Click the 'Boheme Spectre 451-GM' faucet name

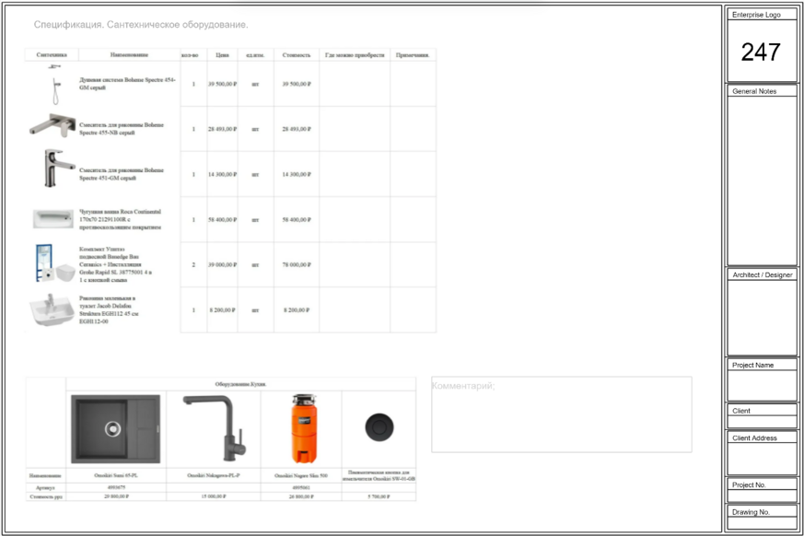(x=122, y=174)
